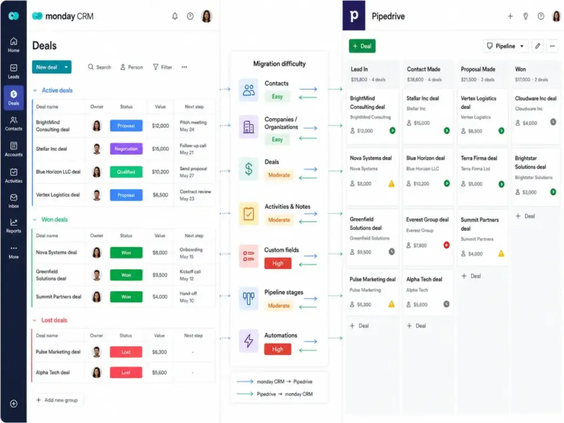The image size is (564, 423).
Task: Open Home in monday CRM sidebar
Action: pos(13,45)
